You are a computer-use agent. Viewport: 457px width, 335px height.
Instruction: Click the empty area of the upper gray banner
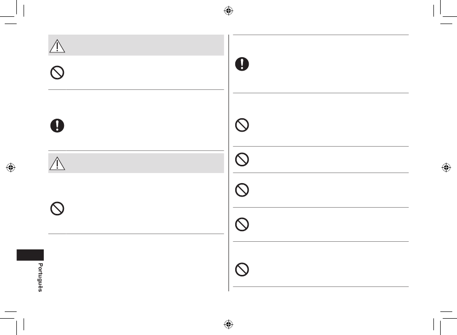145,45
